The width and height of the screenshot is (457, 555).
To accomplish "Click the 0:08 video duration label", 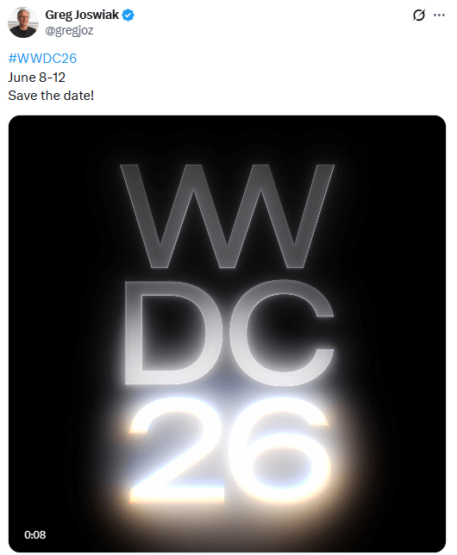I will [35, 534].
